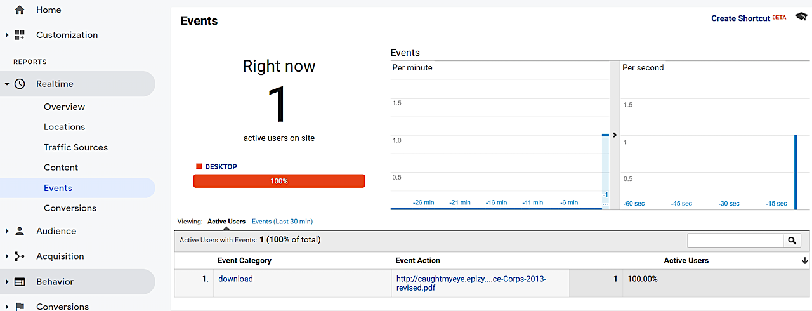Click the Realtime clock icon
Viewport: 812px width, 311px height.
(20, 84)
